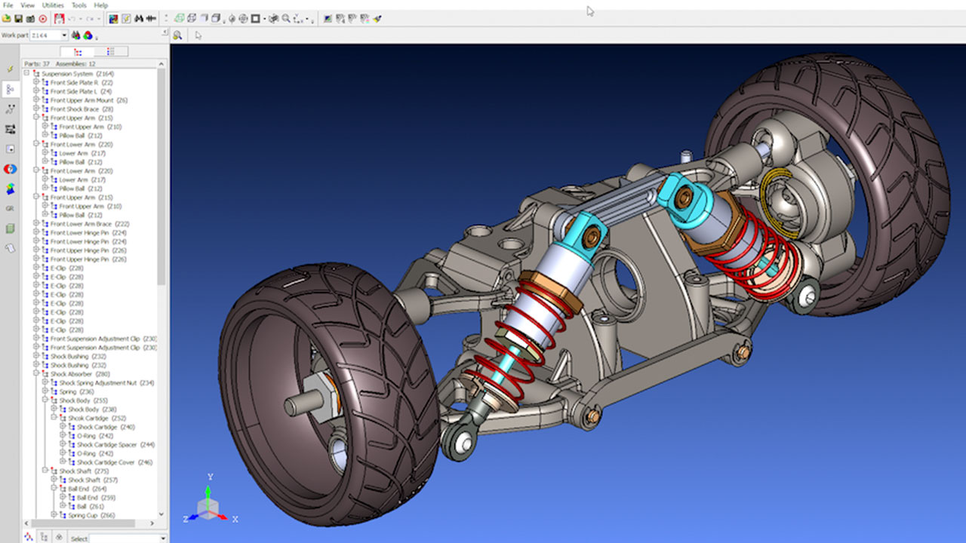
Task: Switch to the list view tab
Action: click(x=111, y=51)
